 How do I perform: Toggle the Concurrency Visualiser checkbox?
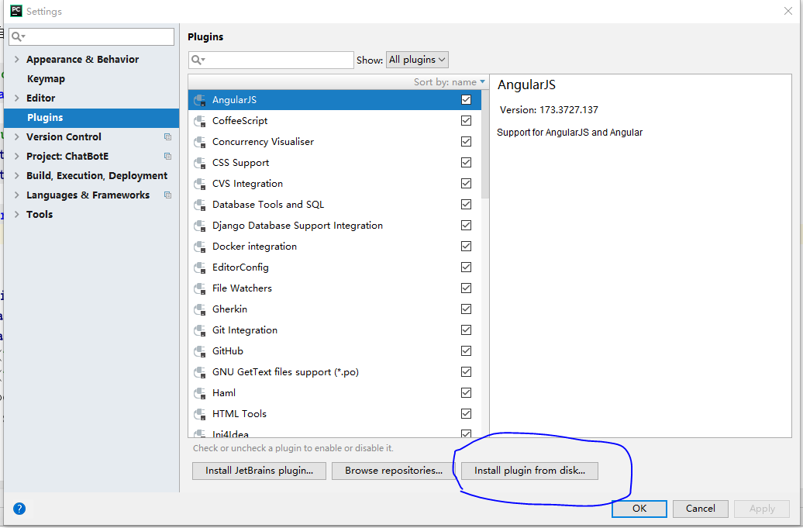[x=466, y=141]
